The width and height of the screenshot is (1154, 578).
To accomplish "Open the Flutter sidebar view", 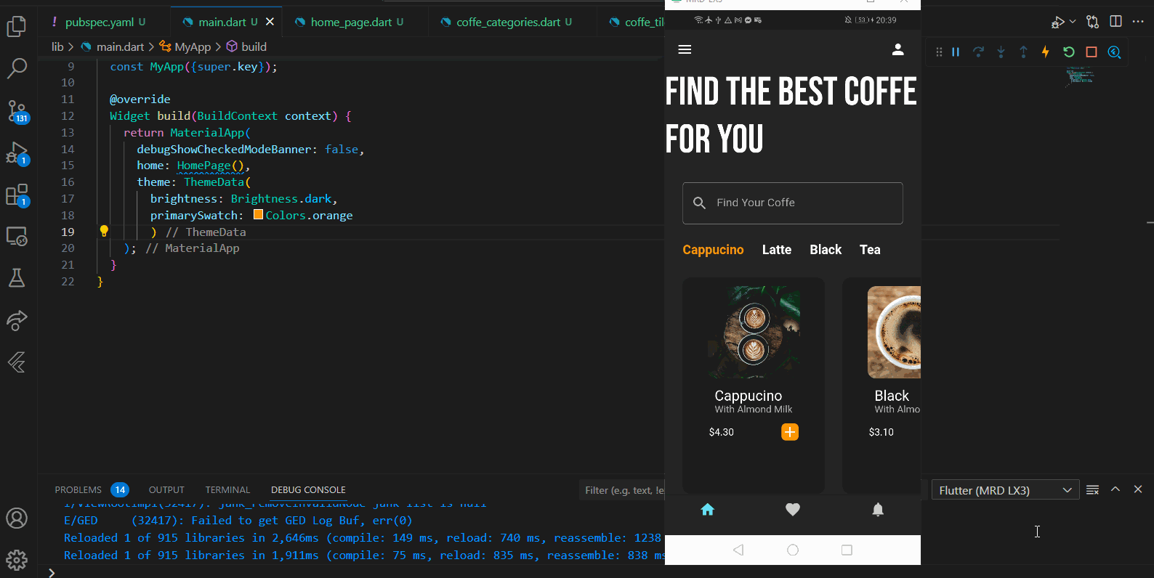I will pos(16,362).
